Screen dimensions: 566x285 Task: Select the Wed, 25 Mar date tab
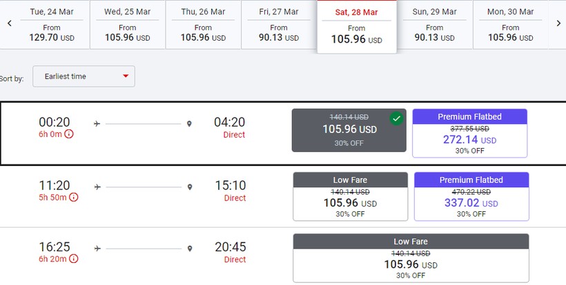(127, 25)
